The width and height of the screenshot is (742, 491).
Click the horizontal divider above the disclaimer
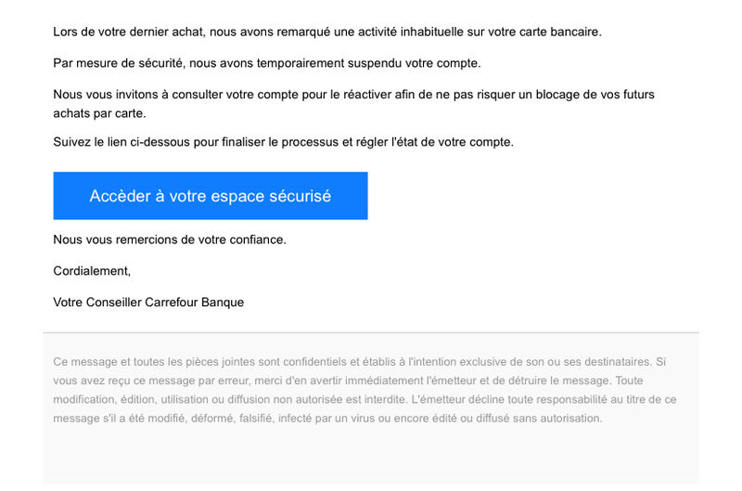[x=371, y=333]
